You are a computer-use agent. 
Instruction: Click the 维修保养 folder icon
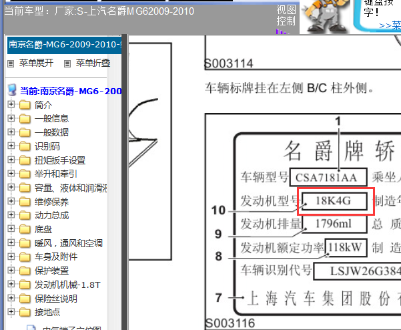point(25,202)
